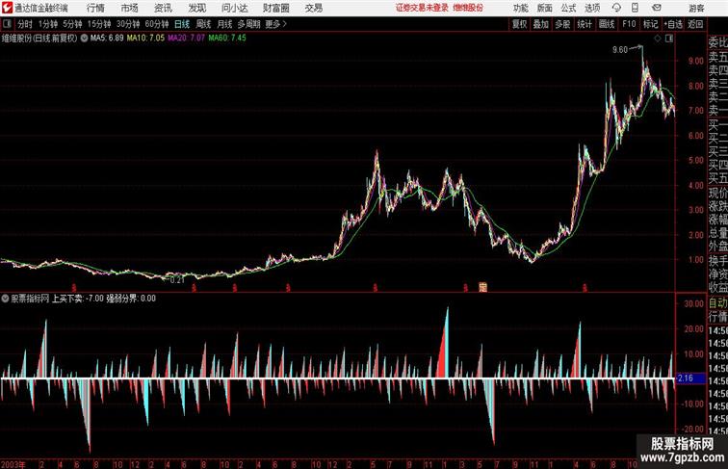
Task: Open the 资讯 menu
Action: pos(163,8)
